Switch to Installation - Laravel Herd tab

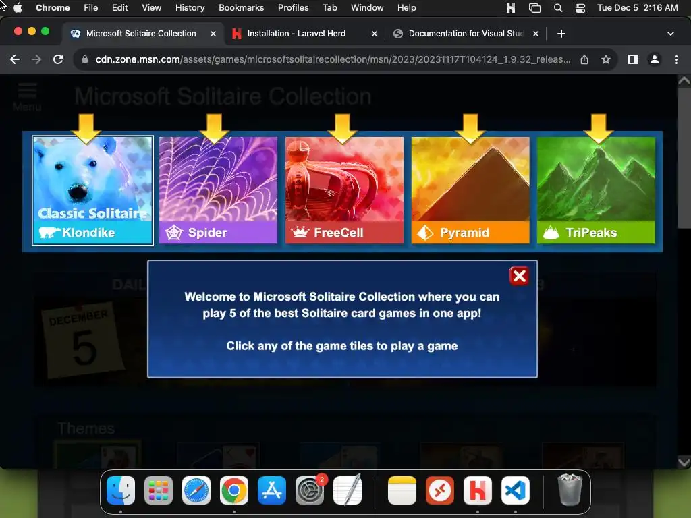(304, 34)
